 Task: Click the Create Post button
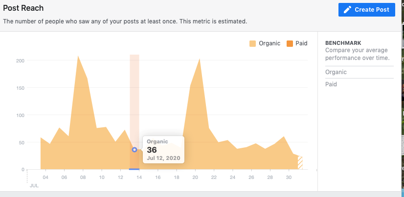[x=367, y=10]
